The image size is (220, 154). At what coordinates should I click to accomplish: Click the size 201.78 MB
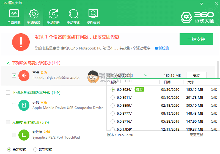(x=195, y=97)
